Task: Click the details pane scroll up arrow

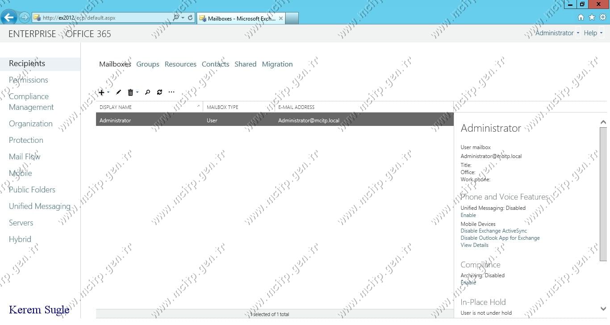Action: 603,122
